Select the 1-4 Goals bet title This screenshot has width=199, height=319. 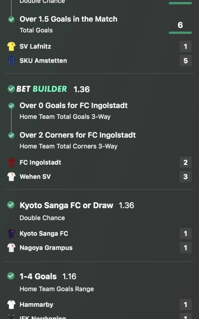click(x=38, y=276)
